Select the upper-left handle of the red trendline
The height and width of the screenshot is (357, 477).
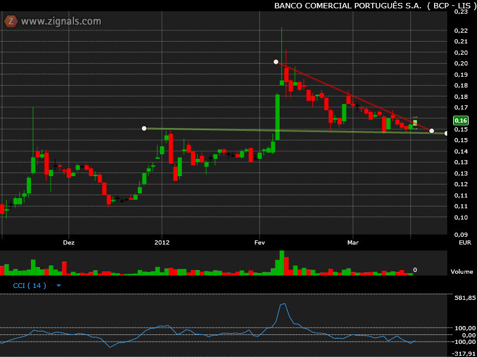click(x=276, y=62)
